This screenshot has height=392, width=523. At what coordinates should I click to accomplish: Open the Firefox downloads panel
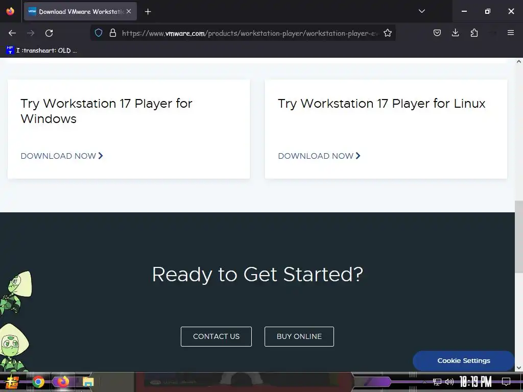coord(455,33)
